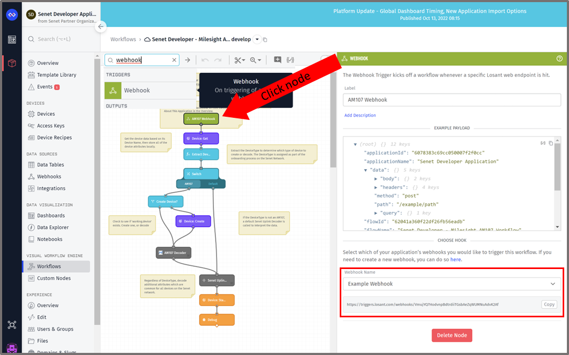569x355 pixels.
Task: Collapse the (root) payload node
Action: (355, 144)
